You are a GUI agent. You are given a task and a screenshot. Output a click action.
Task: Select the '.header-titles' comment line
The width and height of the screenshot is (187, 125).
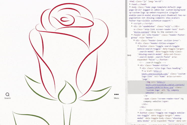152,110
